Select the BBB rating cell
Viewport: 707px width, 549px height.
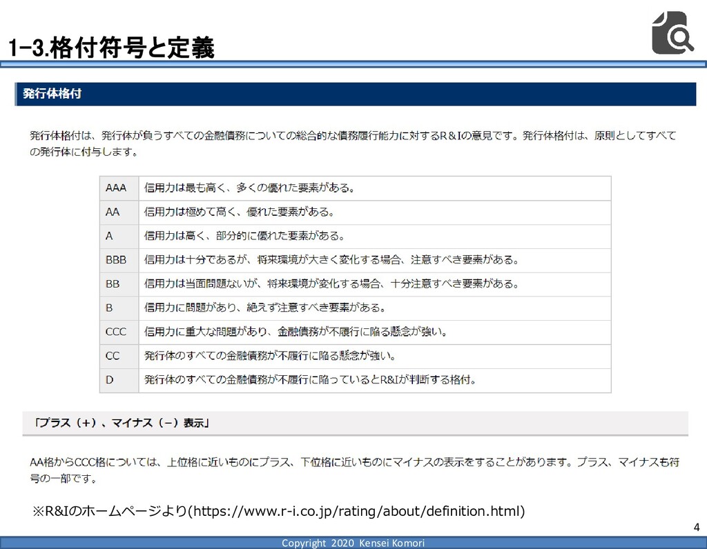119,260
